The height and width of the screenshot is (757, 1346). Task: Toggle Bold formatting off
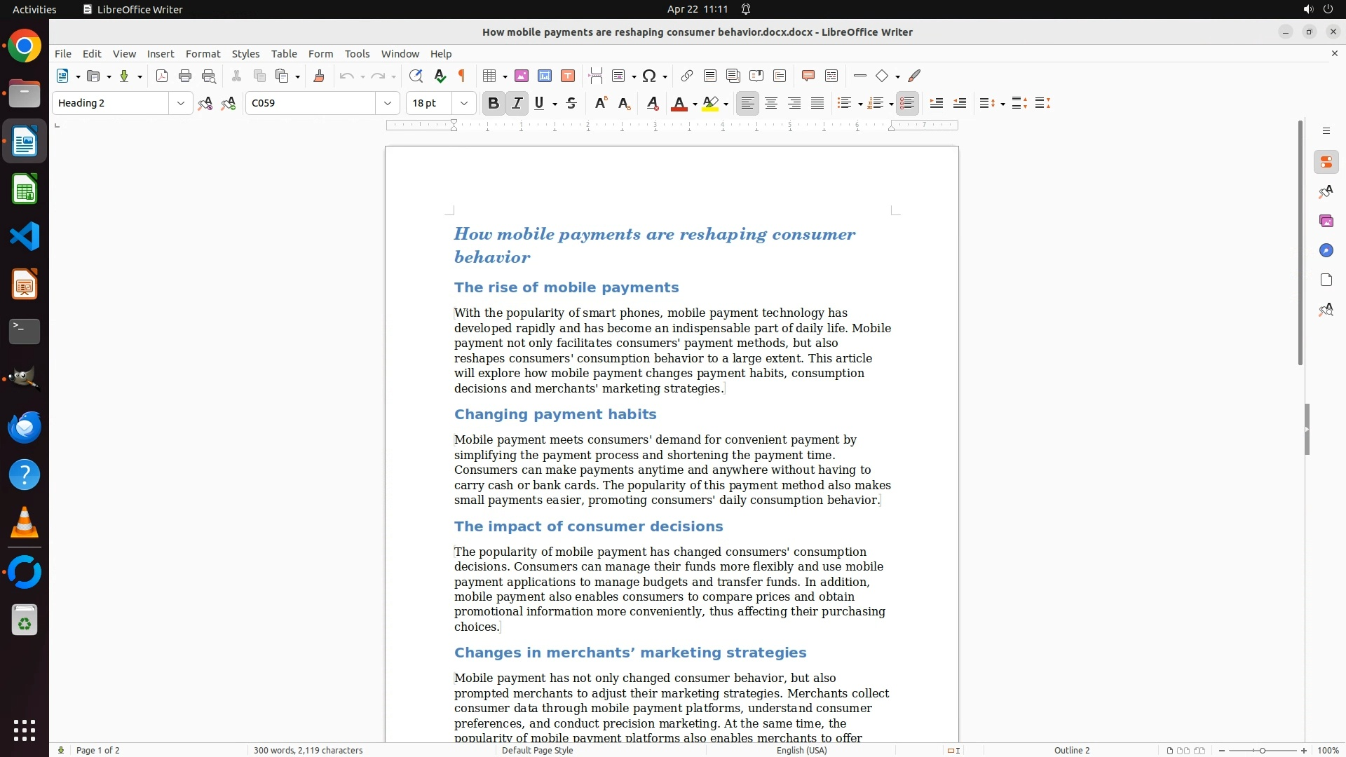tap(494, 104)
